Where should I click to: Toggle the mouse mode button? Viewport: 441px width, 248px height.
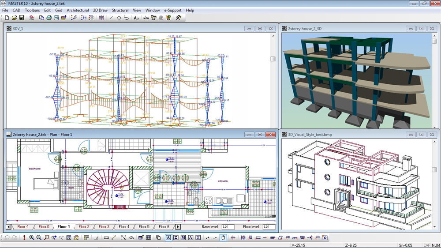(x=223, y=238)
